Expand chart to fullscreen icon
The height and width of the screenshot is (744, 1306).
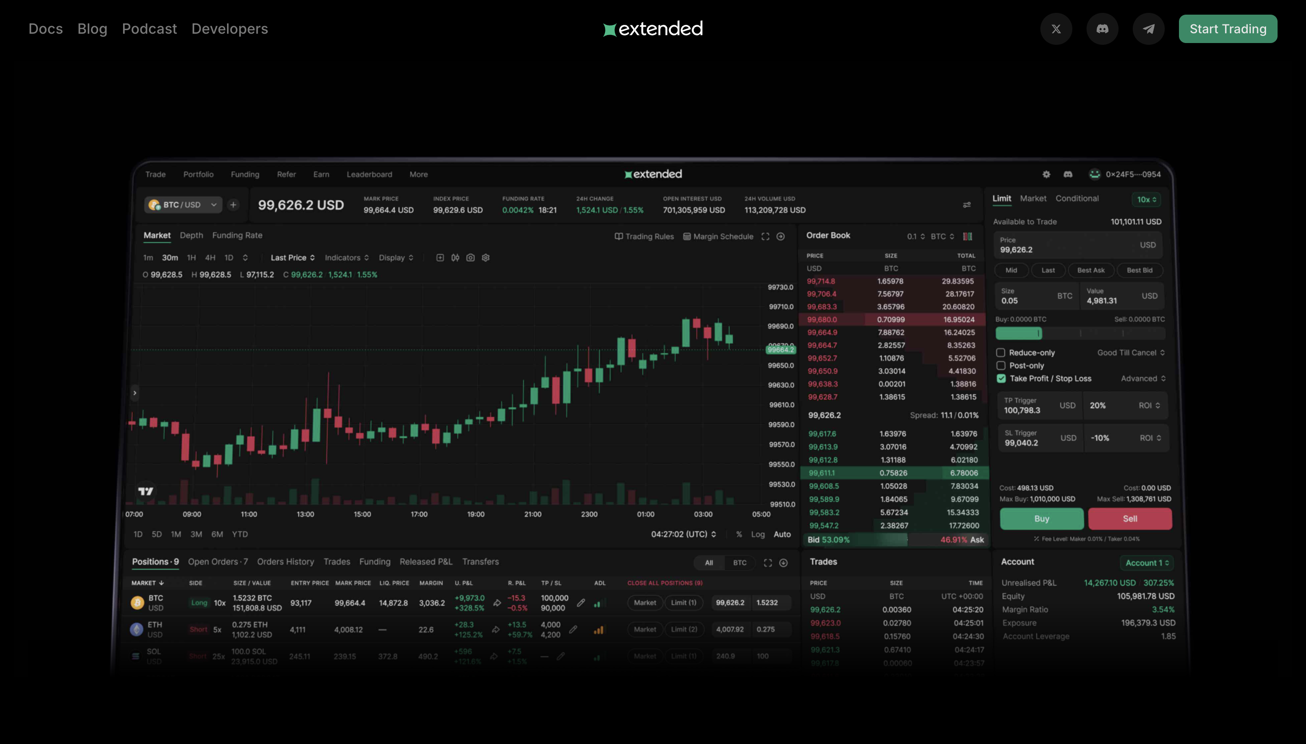765,236
